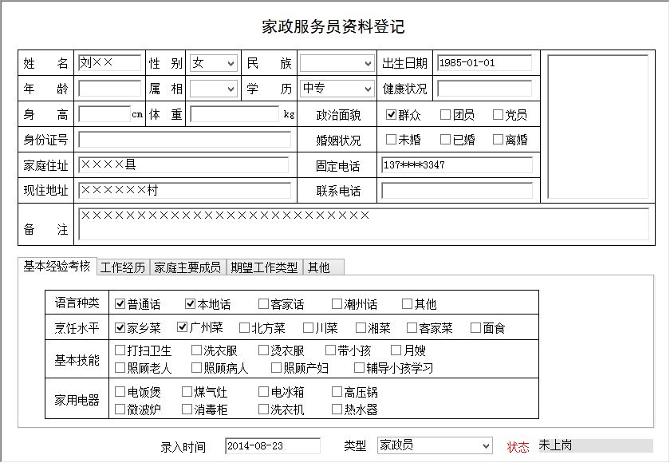The height and width of the screenshot is (463, 670).
Task: Tick the 照顾病人 checkbox
Action: [x=196, y=368]
